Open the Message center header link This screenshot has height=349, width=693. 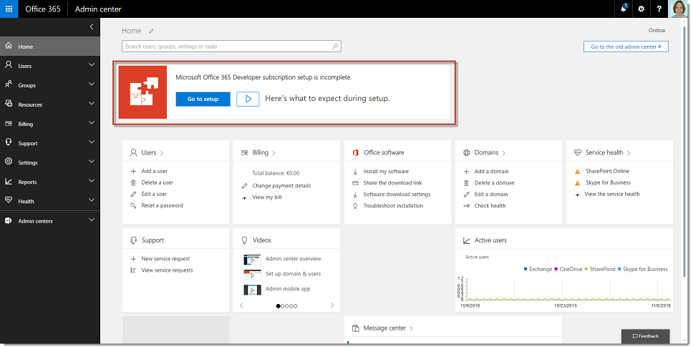(x=388, y=328)
